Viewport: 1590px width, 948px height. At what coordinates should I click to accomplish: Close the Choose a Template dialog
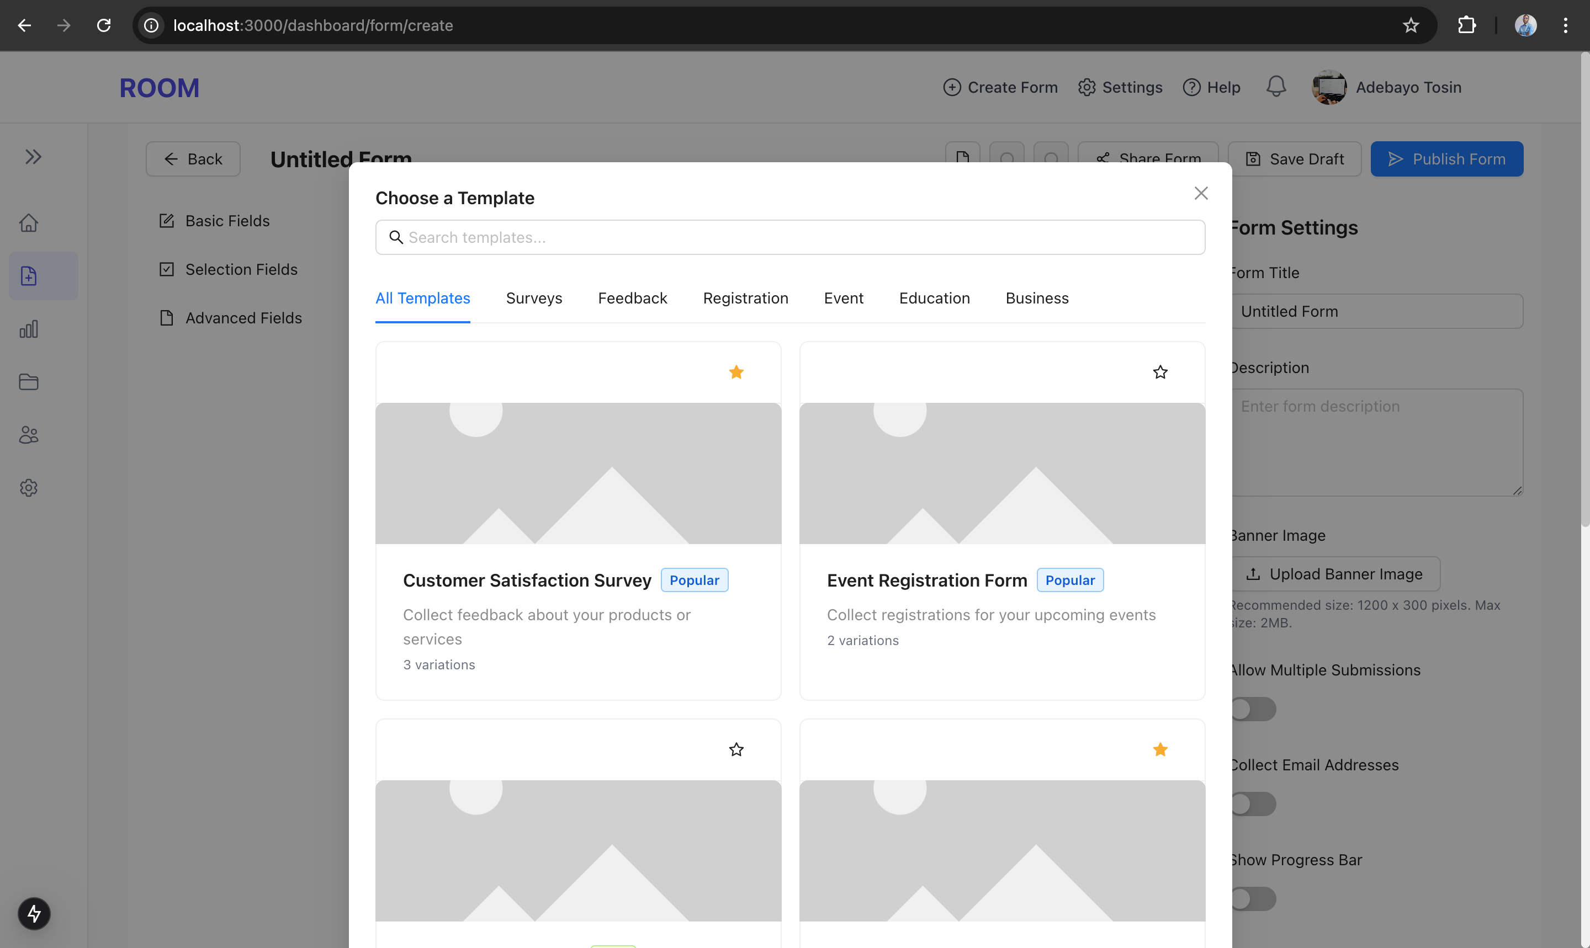coord(1201,193)
